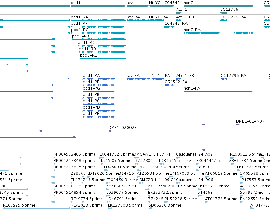
Task: Click EST EP18759.3prime
Action: point(200,189)
